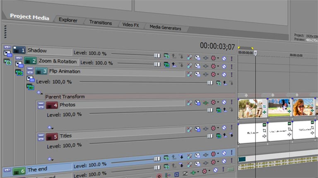Viewport: 318px width, 178px height.
Task: Open the Video FX tab
Action: click(130, 25)
